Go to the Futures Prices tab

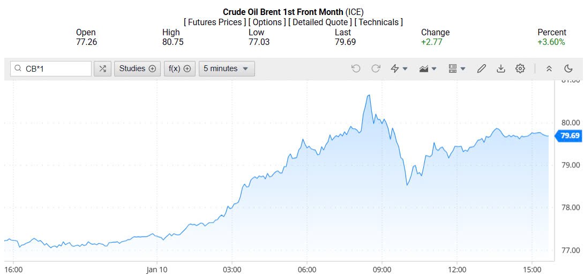(215, 22)
